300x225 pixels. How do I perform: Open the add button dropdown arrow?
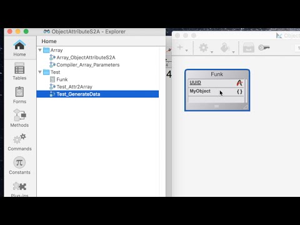186,51
